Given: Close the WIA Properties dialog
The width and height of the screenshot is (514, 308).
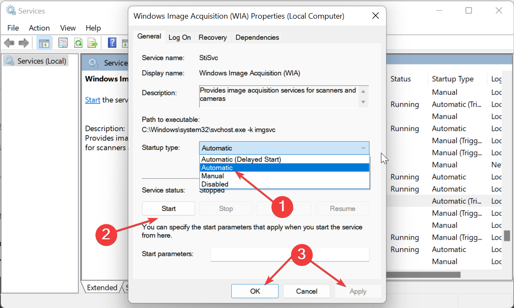Looking at the screenshot, I should point(375,16).
